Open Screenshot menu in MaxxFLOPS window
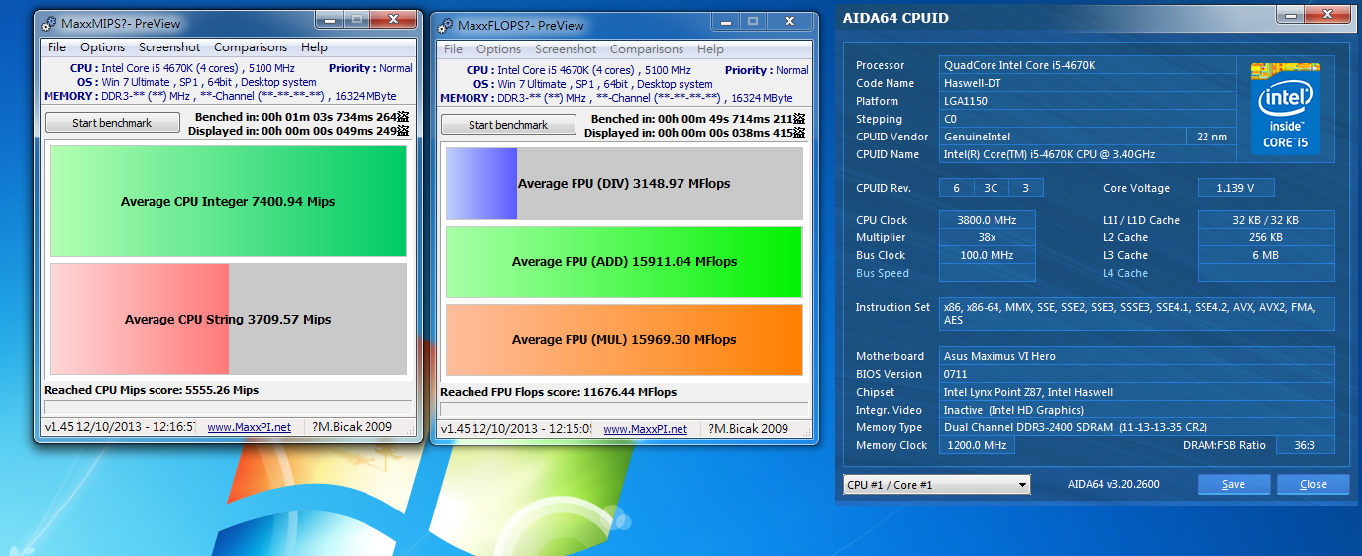This screenshot has width=1362, height=556. tap(566, 49)
